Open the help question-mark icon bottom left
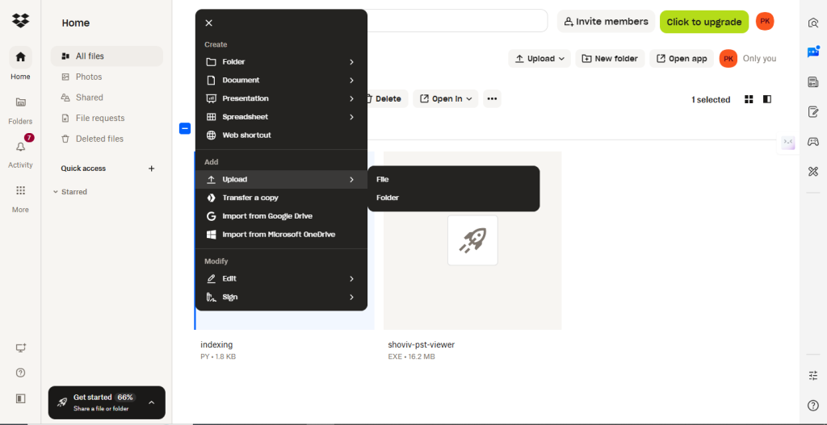This screenshot has width=827, height=425. (x=20, y=373)
